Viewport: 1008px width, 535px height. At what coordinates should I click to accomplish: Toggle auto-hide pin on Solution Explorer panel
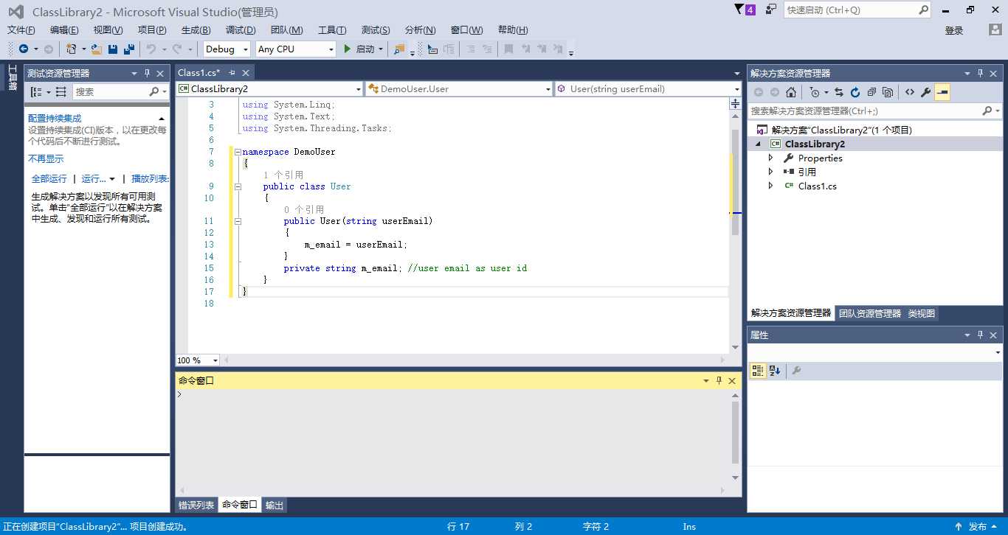coord(981,73)
